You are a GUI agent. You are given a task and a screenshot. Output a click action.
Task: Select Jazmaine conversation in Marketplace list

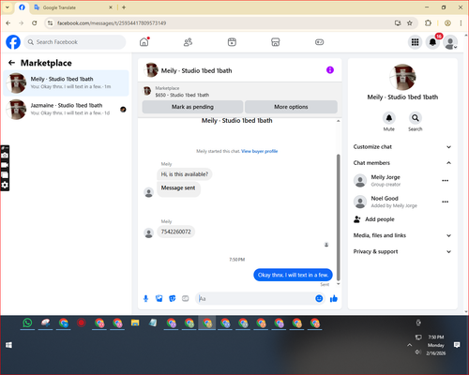pos(66,110)
